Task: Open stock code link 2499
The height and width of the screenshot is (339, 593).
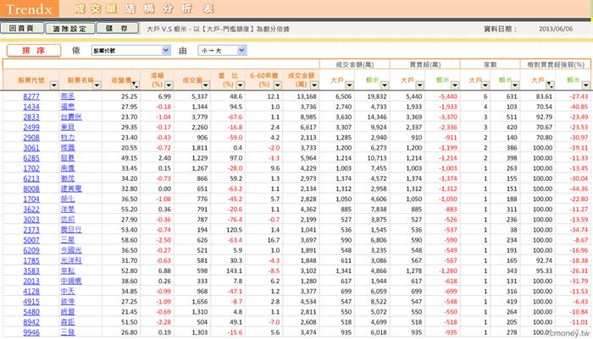Action: 31,127
